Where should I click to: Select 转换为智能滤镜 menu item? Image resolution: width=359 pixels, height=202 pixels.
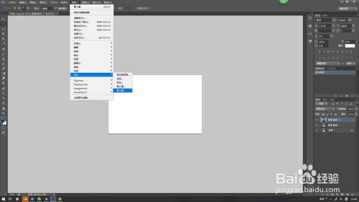click(92, 12)
